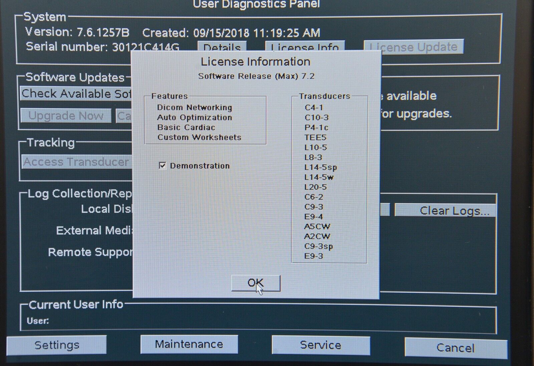534x366 pixels.
Task: Select transducer L10-5
Action: [315, 147]
